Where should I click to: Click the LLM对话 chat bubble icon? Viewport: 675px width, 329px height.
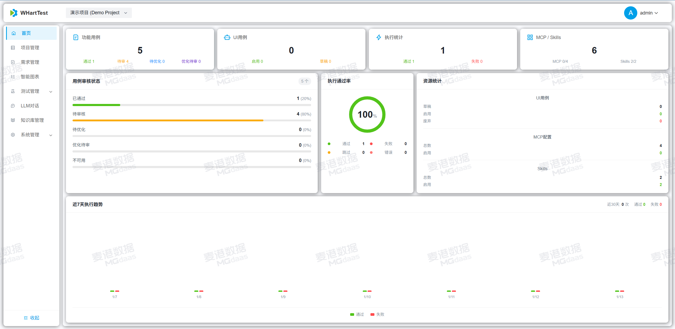(13, 106)
